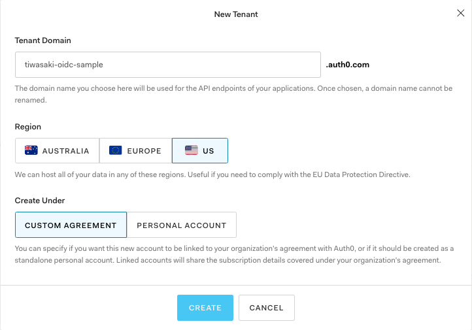
Task: Click the Create Under section label
Action: coord(40,200)
